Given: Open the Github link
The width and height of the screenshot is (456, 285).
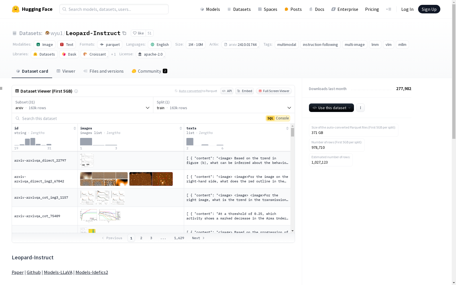Looking at the screenshot, I should coord(34,272).
